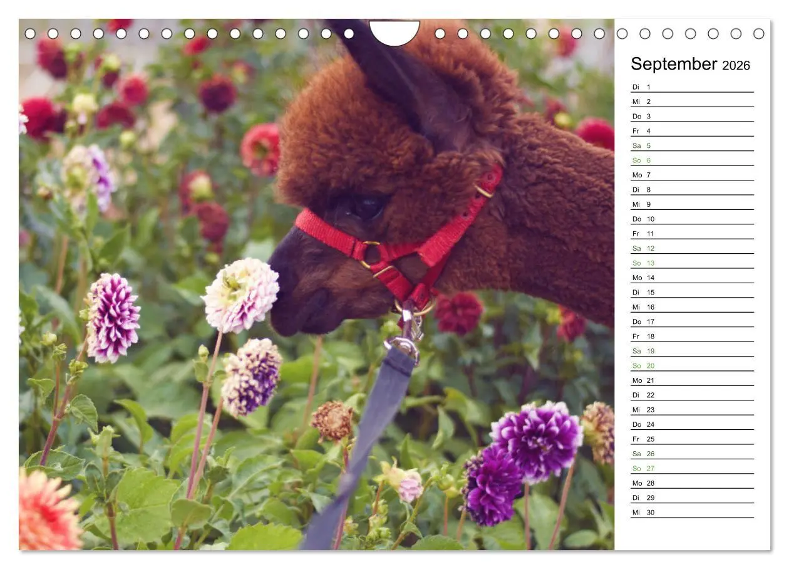Select the Mi 30 date row
Viewport: 789px width, 569px height.
click(x=692, y=511)
